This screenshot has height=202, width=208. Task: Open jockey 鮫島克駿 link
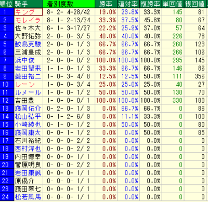[28, 44]
